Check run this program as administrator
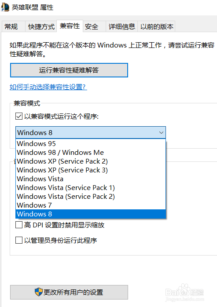This screenshot has width=217, height=307. point(19,240)
